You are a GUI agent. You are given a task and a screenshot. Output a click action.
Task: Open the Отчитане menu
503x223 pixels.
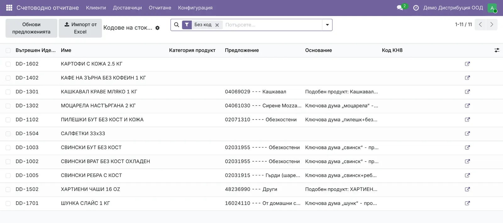pyautogui.click(x=160, y=8)
